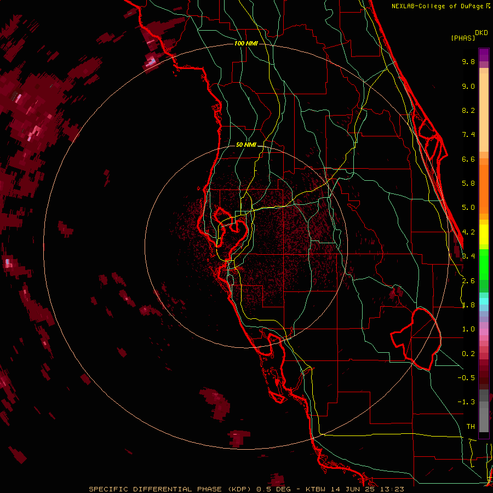The height and width of the screenshot is (493, 493).
Task: Select the -0.5 value on the scale
Action: (x=466, y=378)
